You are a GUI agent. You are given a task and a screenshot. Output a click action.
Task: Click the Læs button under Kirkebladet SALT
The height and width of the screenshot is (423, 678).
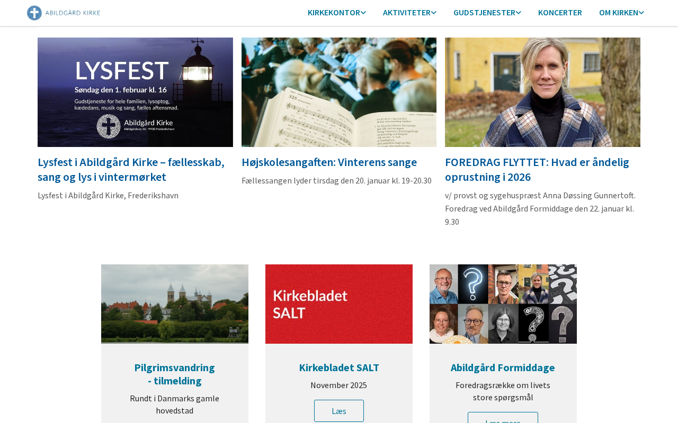pyautogui.click(x=339, y=411)
